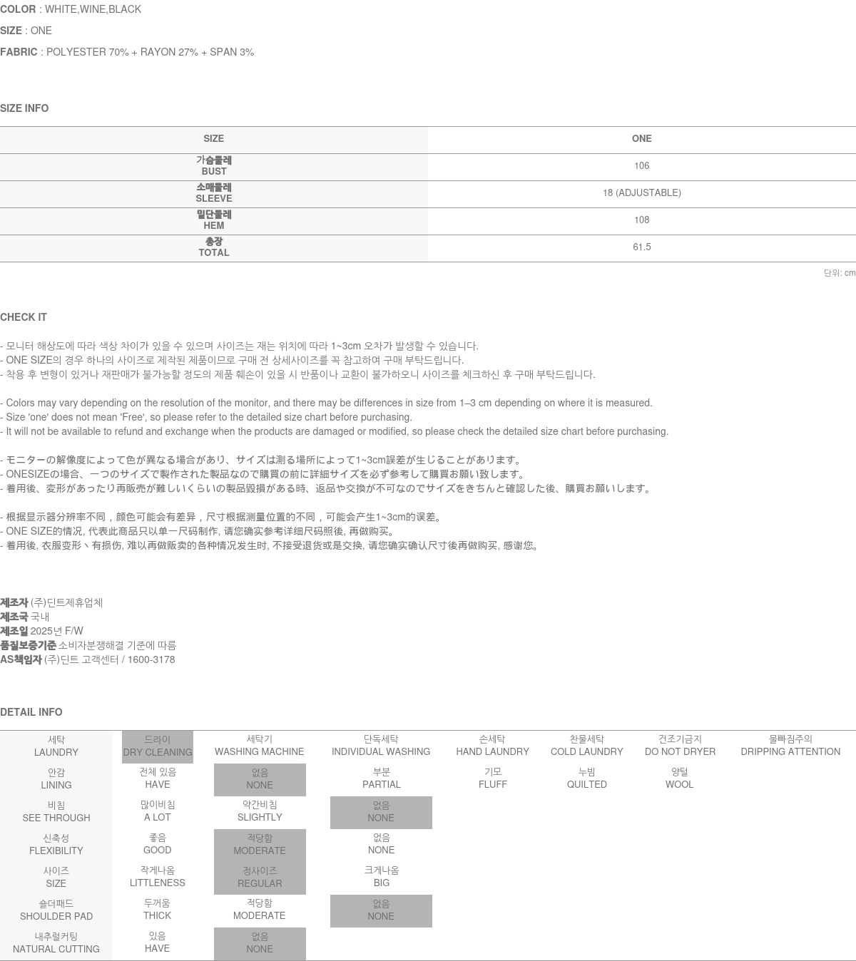Select the HAND LAUNDRY option
Image resolution: width=856 pixels, height=961 pixels.
click(492, 746)
